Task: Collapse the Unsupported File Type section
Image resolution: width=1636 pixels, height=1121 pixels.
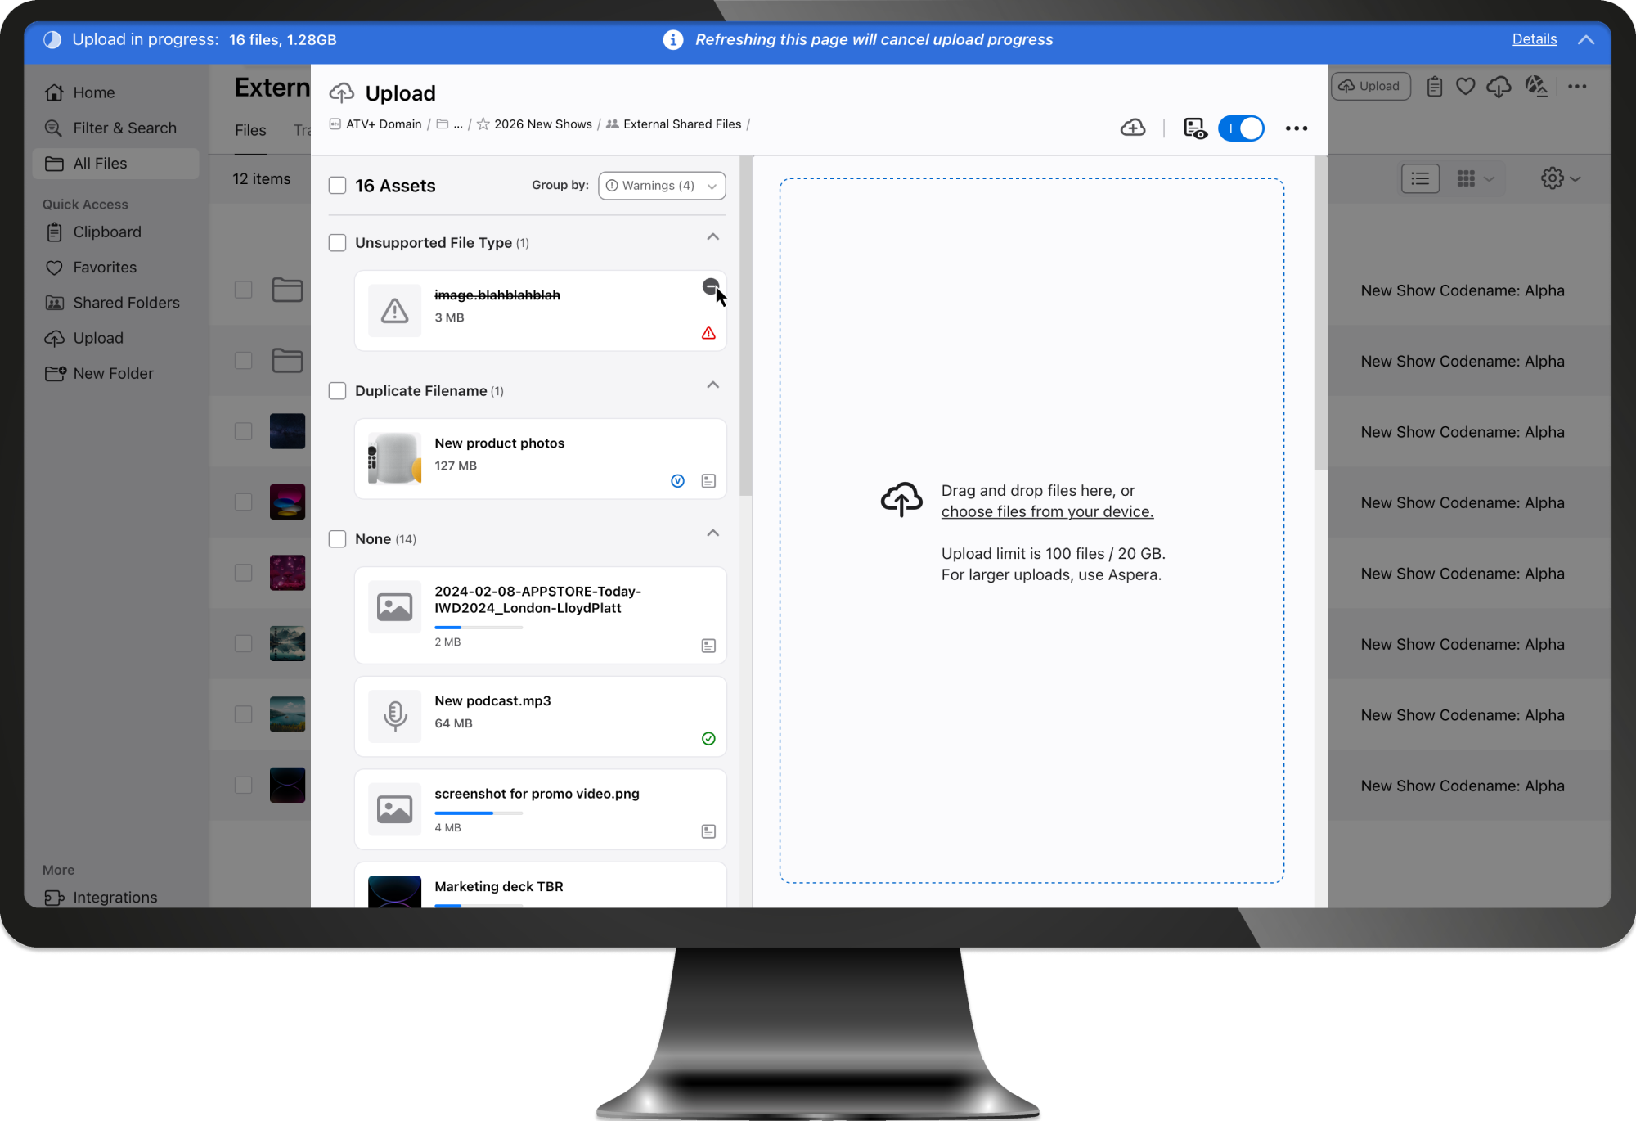Action: click(712, 237)
